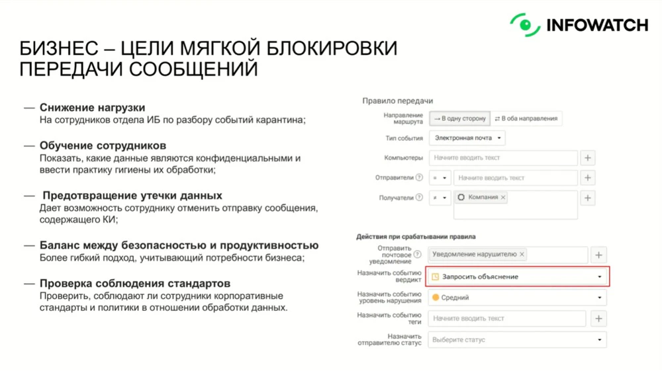Add an event tag with the plus button

[598, 319]
